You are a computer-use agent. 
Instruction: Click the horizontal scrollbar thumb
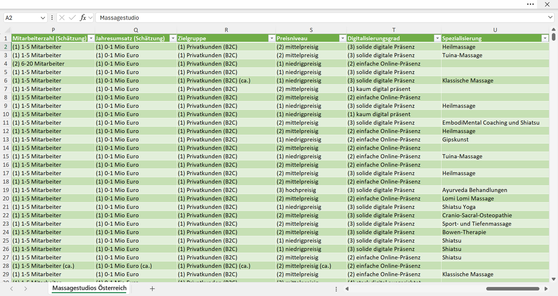pos(513,289)
